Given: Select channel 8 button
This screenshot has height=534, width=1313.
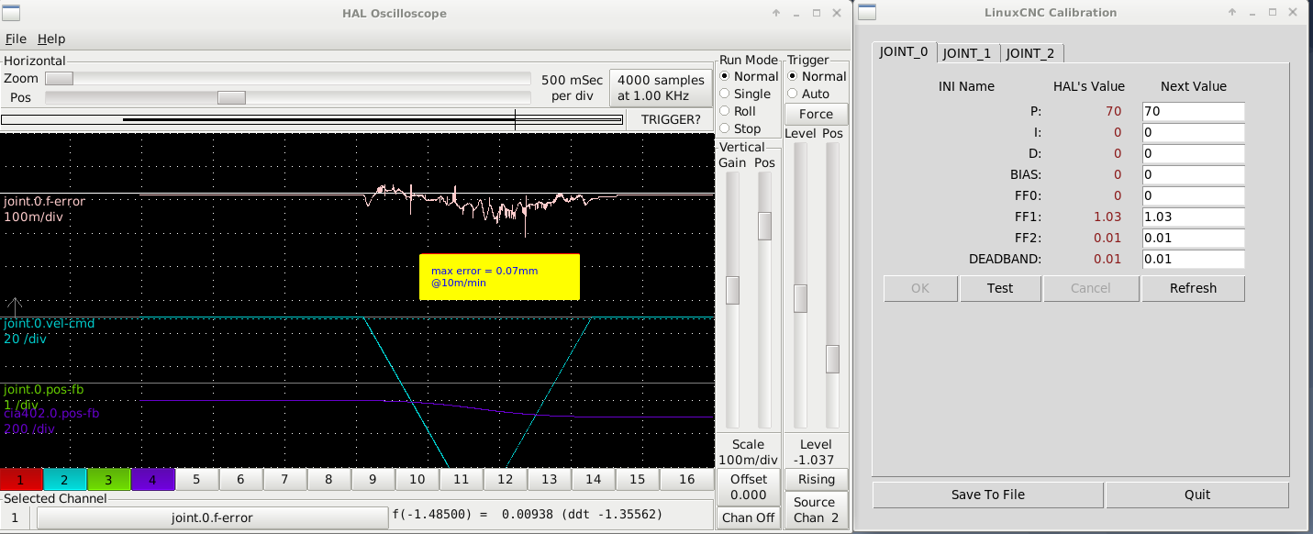Looking at the screenshot, I should (x=329, y=479).
